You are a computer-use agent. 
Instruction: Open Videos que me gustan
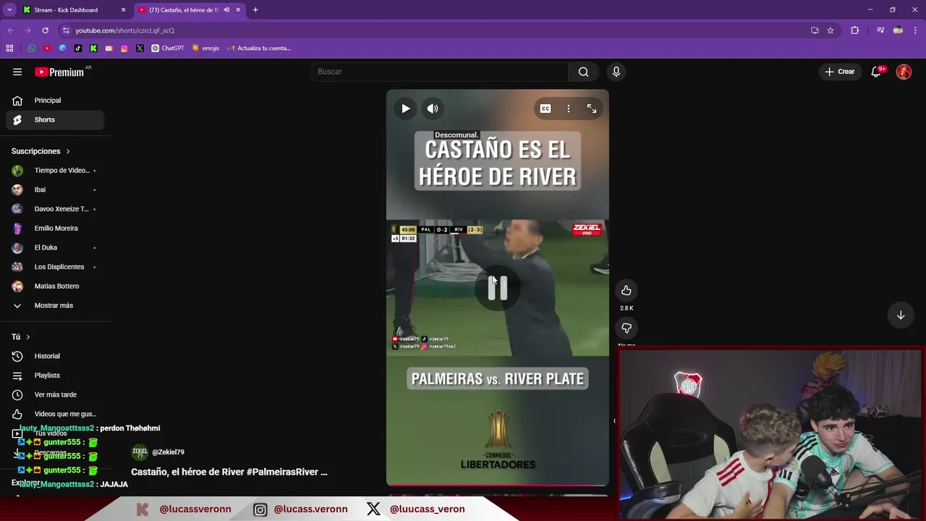tap(55, 414)
